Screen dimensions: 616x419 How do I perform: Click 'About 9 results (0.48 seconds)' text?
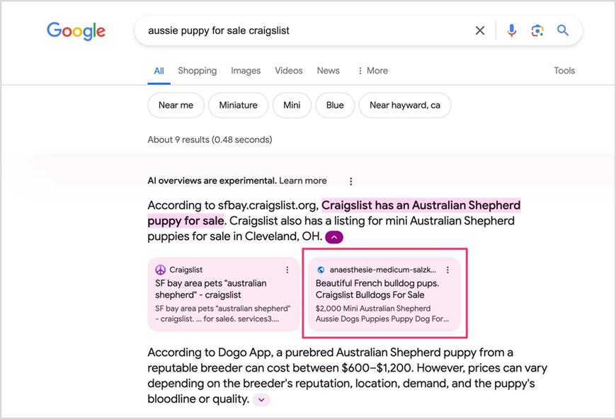210,140
